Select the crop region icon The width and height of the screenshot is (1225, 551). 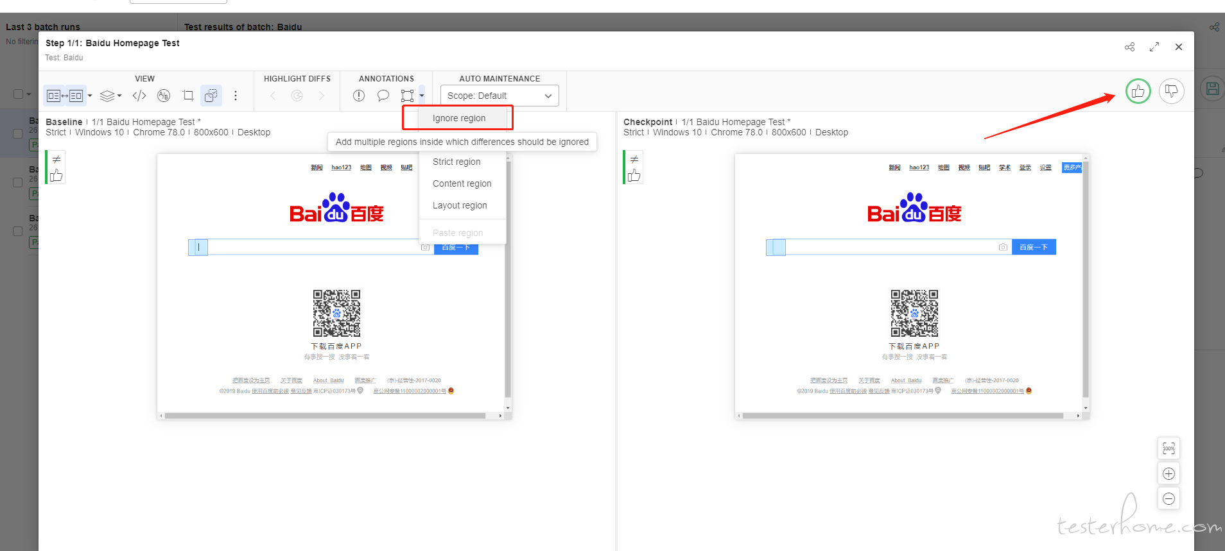coord(187,96)
